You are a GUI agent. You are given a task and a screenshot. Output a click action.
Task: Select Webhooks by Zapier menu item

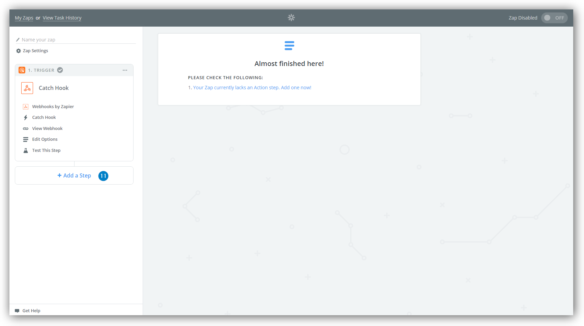[53, 107]
